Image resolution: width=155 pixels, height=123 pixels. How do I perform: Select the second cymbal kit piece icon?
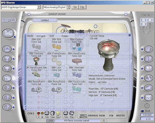pos(7,98)
